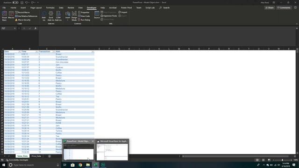Start Record Macro
299x168 pixels.
(x=22, y=13)
